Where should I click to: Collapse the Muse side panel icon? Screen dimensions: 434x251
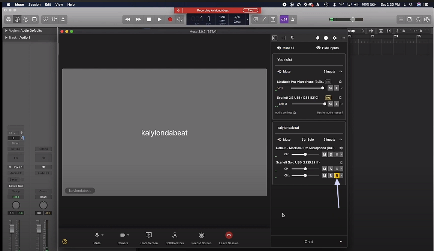(275, 38)
